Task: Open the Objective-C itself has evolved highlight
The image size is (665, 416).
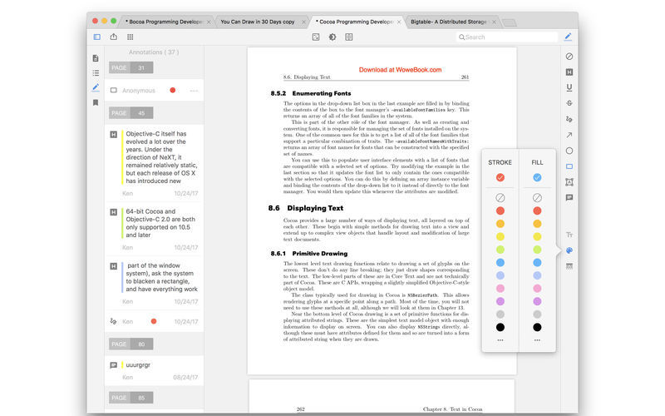Action: (154, 162)
